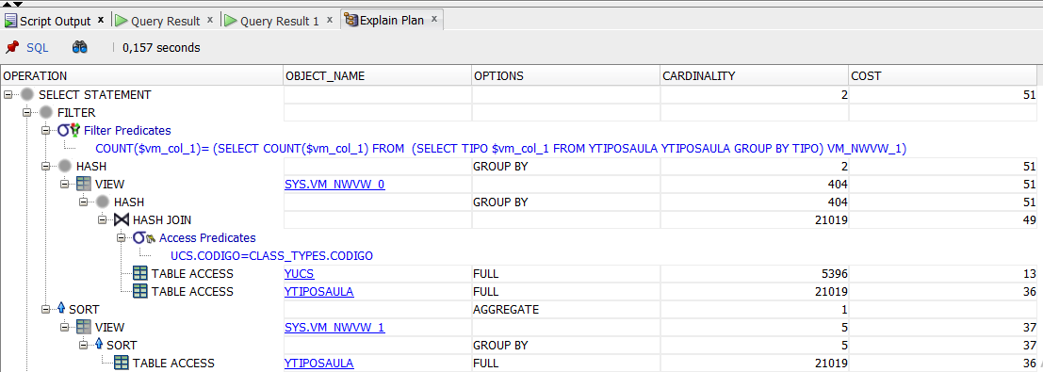
Task: Collapse the SORT AGGREGATE node
Action: coord(46,310)
